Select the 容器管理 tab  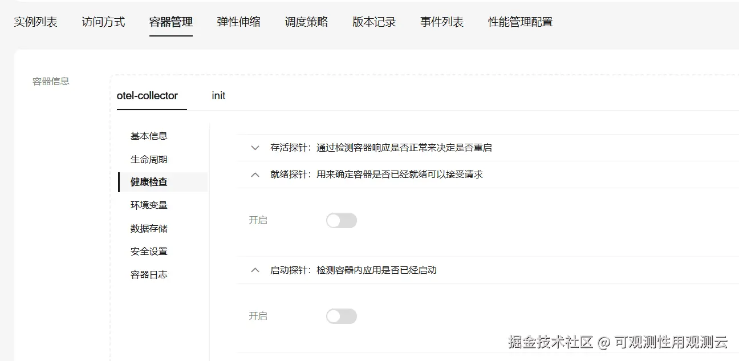(x=171, y=22)
